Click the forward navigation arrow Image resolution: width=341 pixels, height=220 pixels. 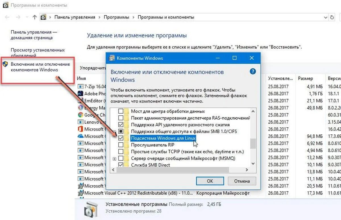click(18, 17)
